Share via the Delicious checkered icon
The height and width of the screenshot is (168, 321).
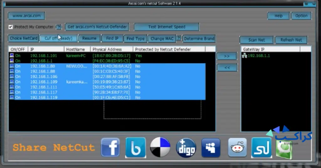coord(160,147)
